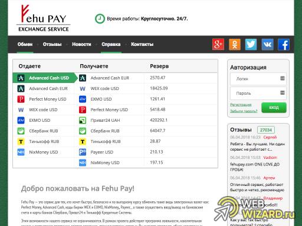
Task: Choose EXMO USD text in Получаете list
Action: (x=101, y=99)
